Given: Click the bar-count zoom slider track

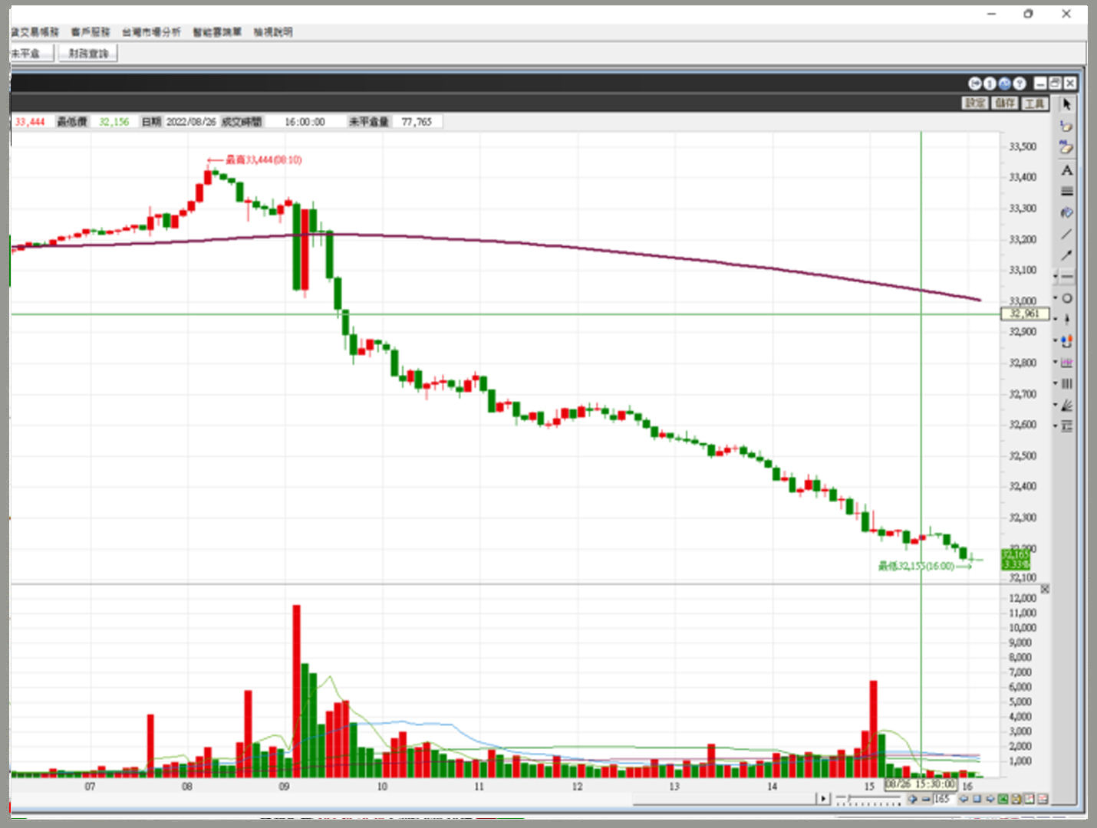Looking at the screenshot, I should pos(868,799).
